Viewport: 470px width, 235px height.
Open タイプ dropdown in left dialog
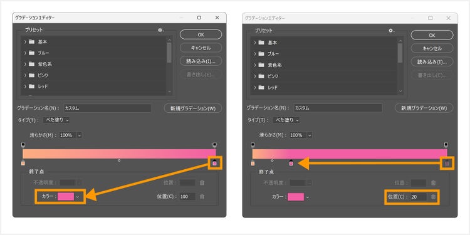point(56,120)
